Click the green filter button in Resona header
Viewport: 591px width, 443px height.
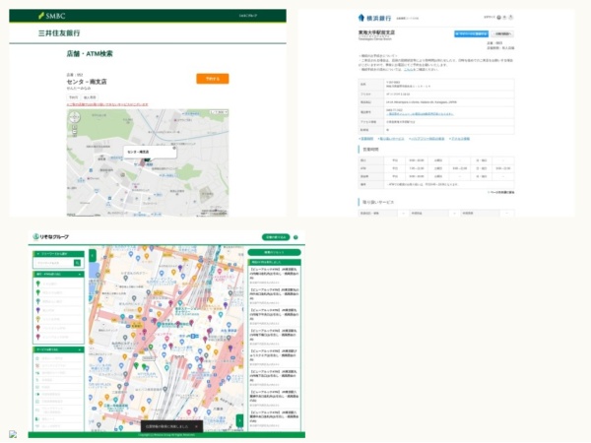pyautogui.click(x=276, y=237)
